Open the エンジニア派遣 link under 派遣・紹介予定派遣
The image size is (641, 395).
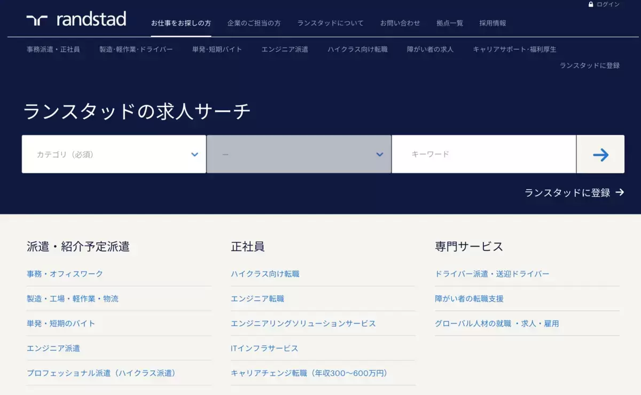53,349
